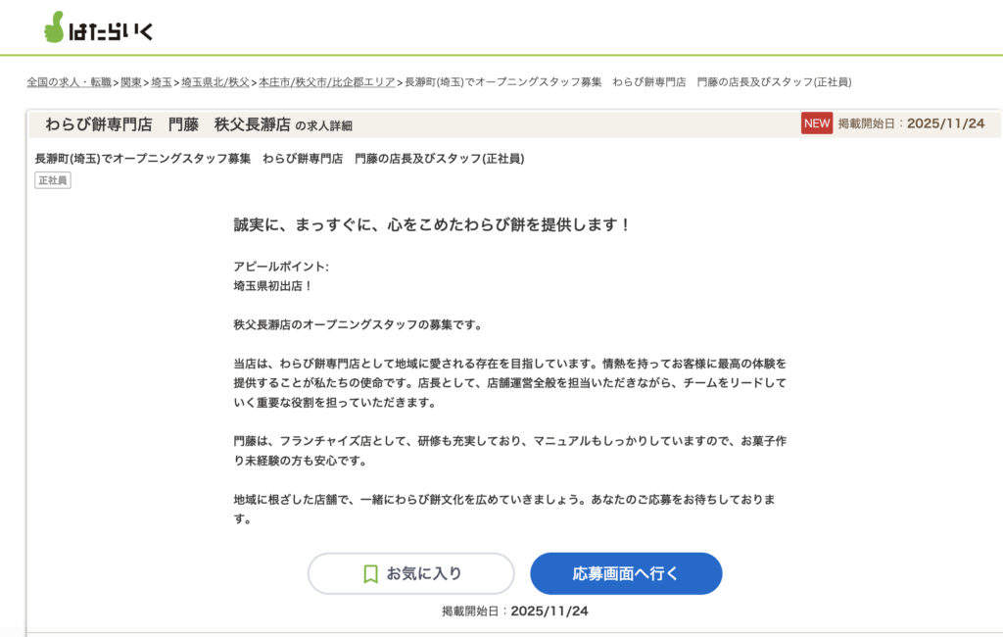
Task: Open the 全国の求人・転職 breadcrumb link
Action: tap(69, 82)
